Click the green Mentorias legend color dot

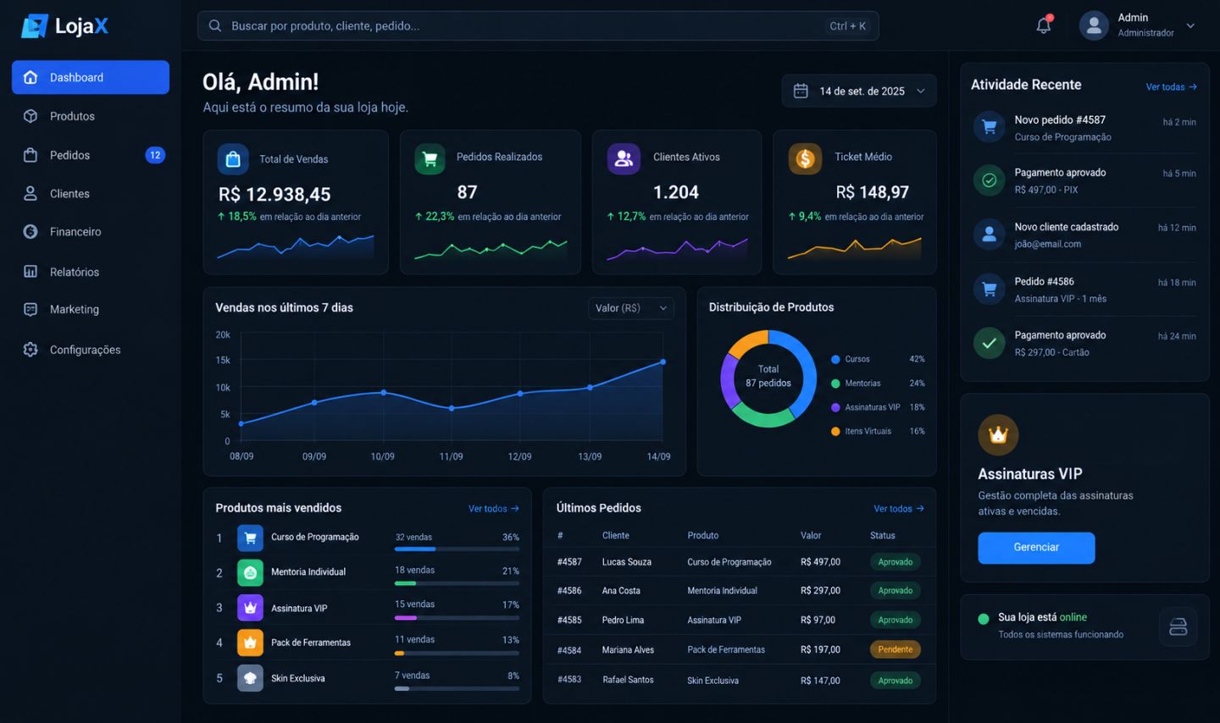coord(835,384)
